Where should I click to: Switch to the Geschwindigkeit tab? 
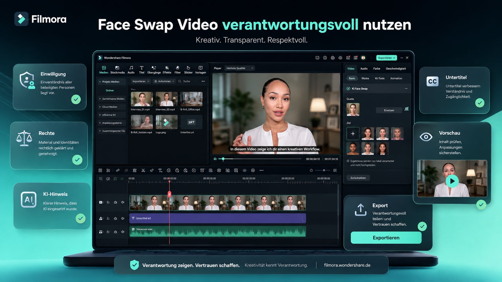[x=396, y=69]
